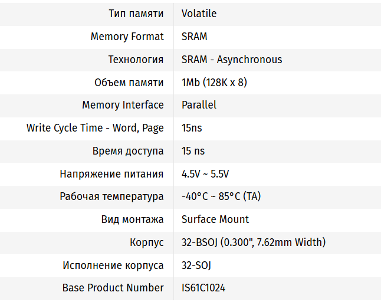Select the "Parallel" value text

pos(199,105)
